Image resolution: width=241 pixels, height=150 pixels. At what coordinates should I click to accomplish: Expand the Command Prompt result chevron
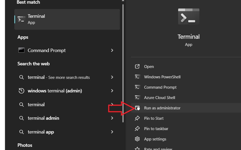[112, 50]
